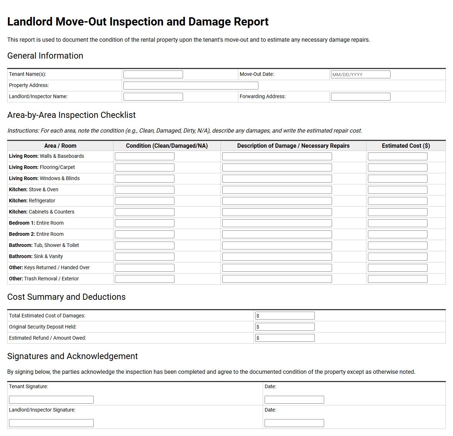Image resolution: width=453 pixels, height=436 pixels.
Task: Focus Estimated Cost for Living Room Windows & Blinds
Action: [x=398, y=179]
